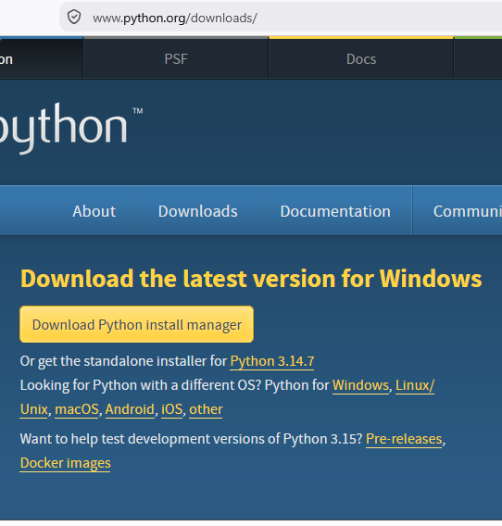Follow the Python 3.14.7 link

coord(272,361)
